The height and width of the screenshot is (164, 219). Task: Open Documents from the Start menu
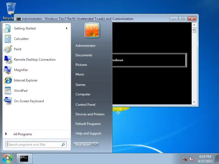coord(84,55)
